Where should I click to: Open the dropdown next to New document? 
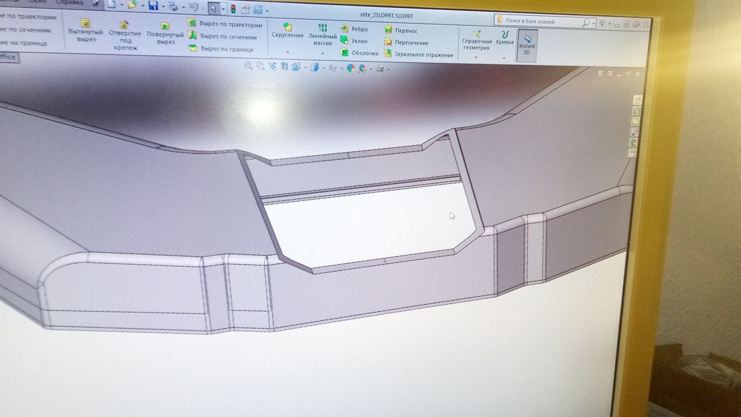point(121,5)
